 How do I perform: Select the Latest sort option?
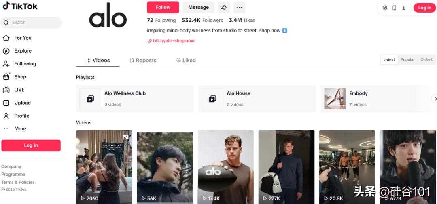coord(389,59)
